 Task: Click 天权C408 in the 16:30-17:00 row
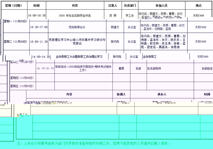200,27
